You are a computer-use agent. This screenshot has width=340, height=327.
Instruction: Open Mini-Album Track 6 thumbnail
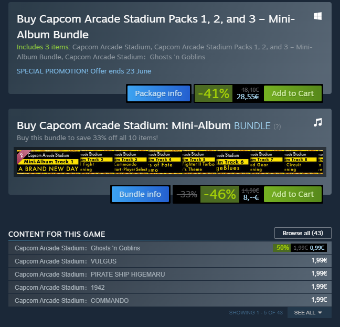233,163
